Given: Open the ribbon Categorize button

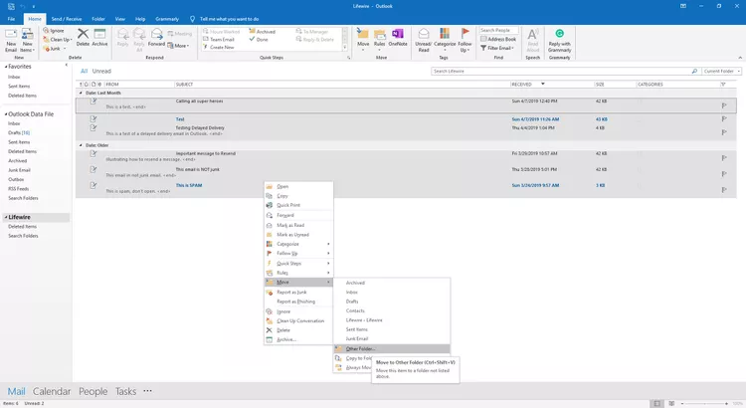Looking at the screenshot, I should tap(445, 40).
